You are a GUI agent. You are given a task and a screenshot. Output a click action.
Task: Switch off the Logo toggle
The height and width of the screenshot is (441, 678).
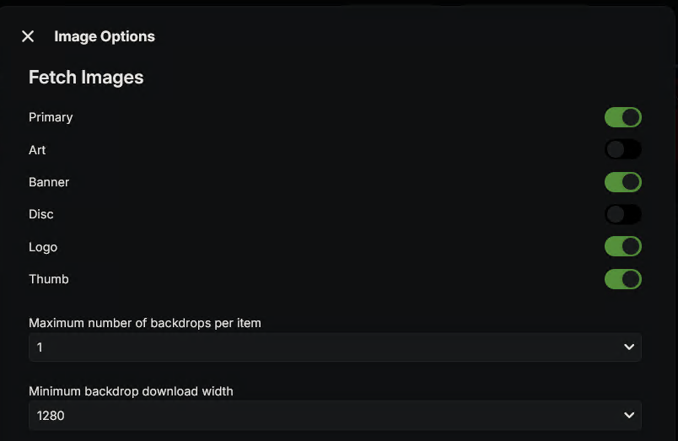(x=622, y=247)
